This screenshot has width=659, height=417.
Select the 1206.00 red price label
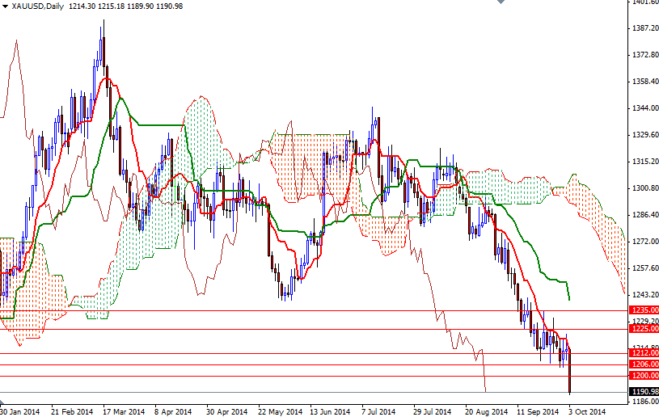[x=643, y=364]
